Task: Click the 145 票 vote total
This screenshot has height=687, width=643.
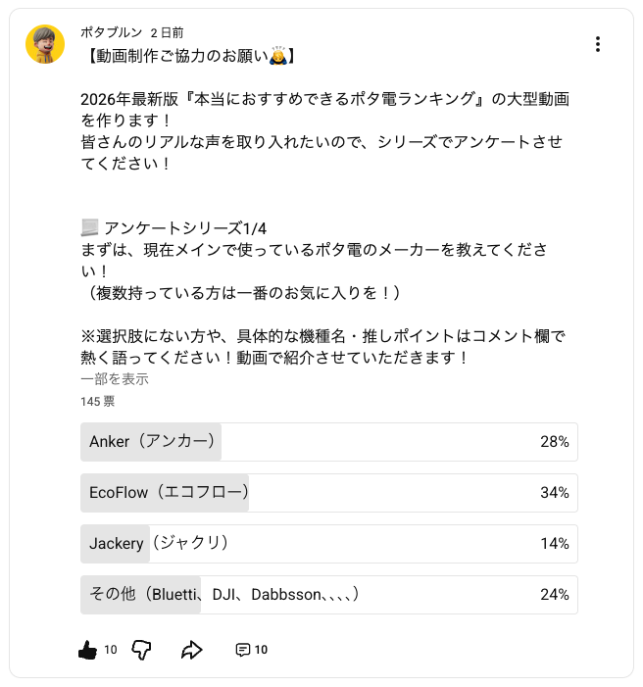Action: point(98,402)
